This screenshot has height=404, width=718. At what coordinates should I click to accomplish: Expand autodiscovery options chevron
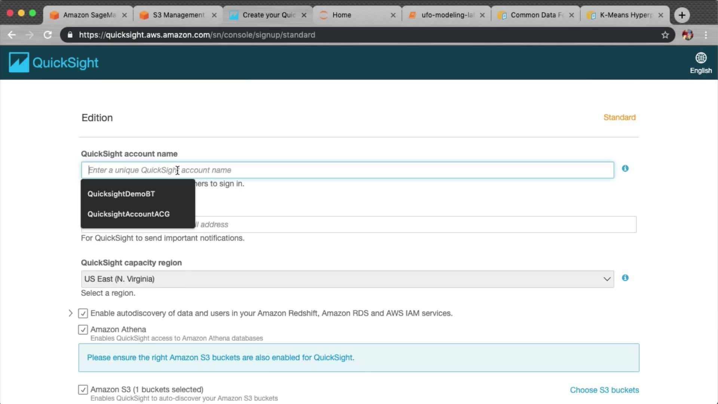(70, 313)
